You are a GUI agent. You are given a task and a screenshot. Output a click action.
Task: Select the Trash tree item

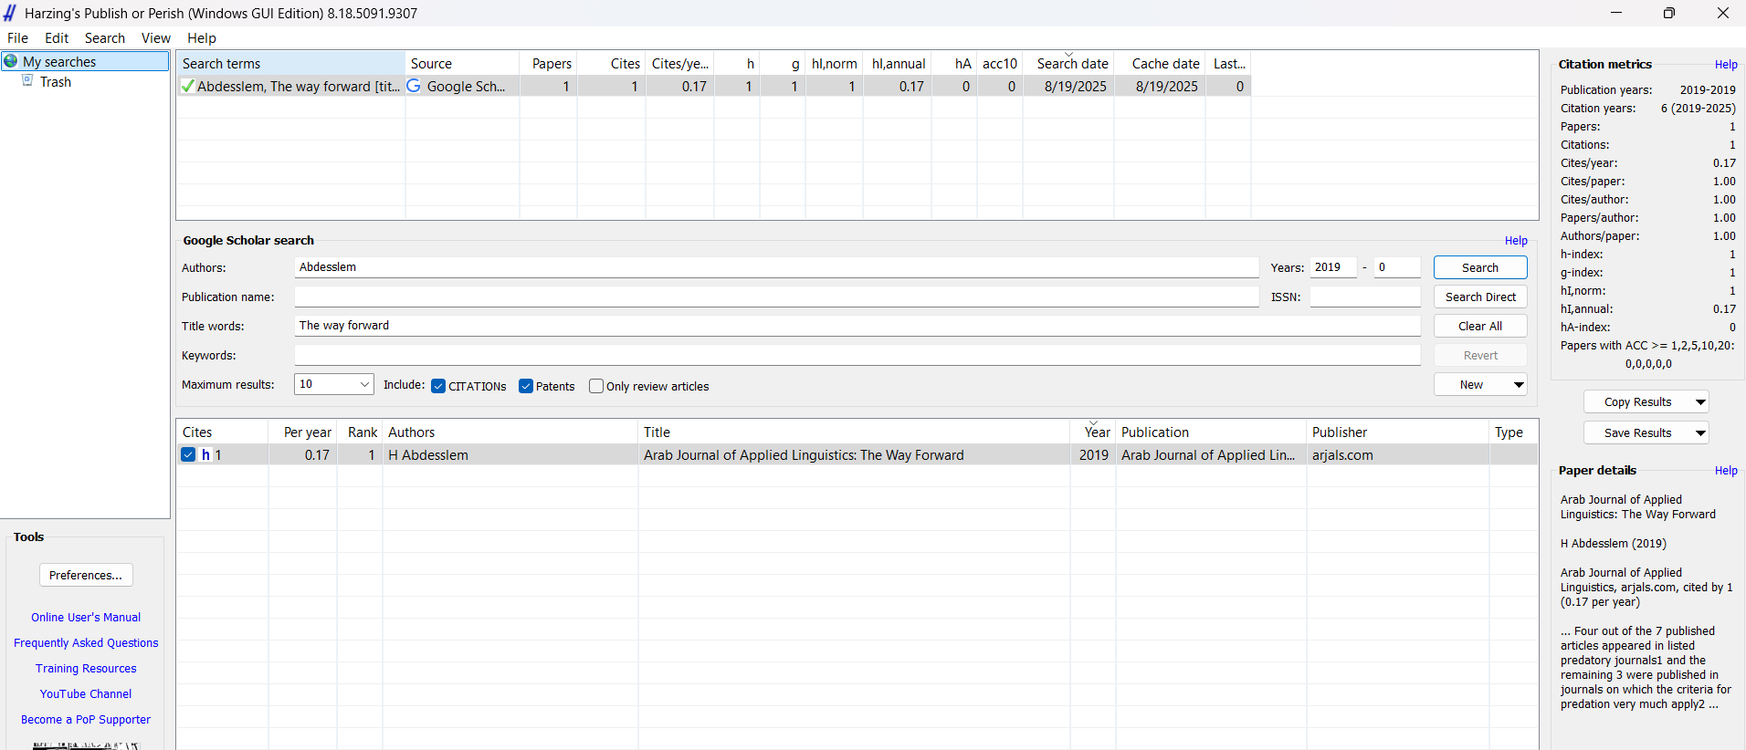[55, 81]
